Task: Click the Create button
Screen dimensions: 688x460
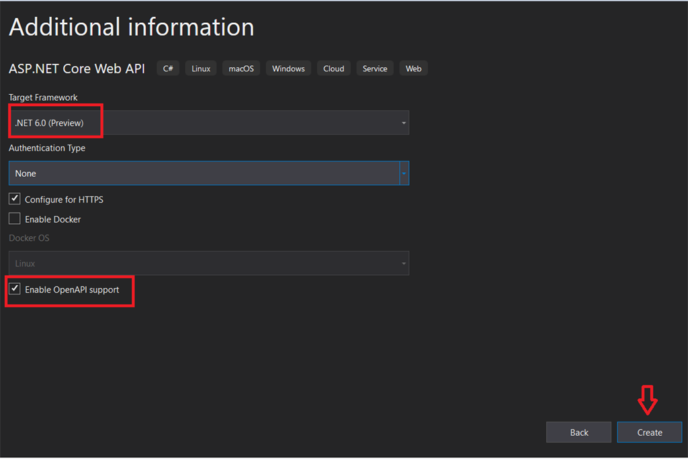Action: point(650,432)
